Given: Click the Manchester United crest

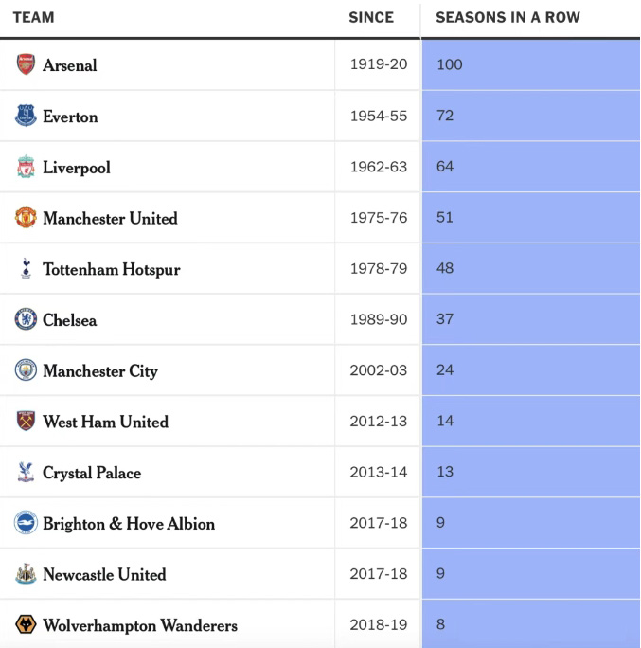Looking at the screenshot, I should pyautogui.click(x=26, y=218).
